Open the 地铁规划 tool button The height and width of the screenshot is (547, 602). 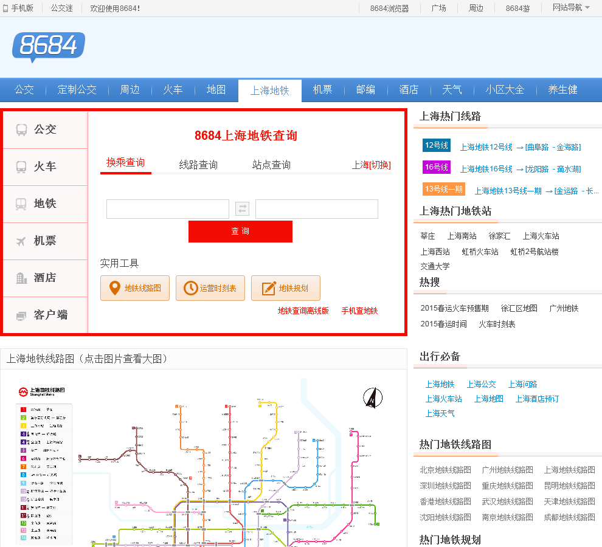286,288
